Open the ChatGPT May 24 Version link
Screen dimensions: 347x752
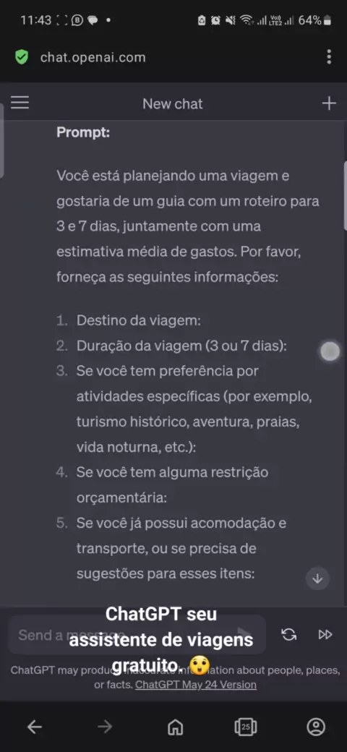(195, 684)
